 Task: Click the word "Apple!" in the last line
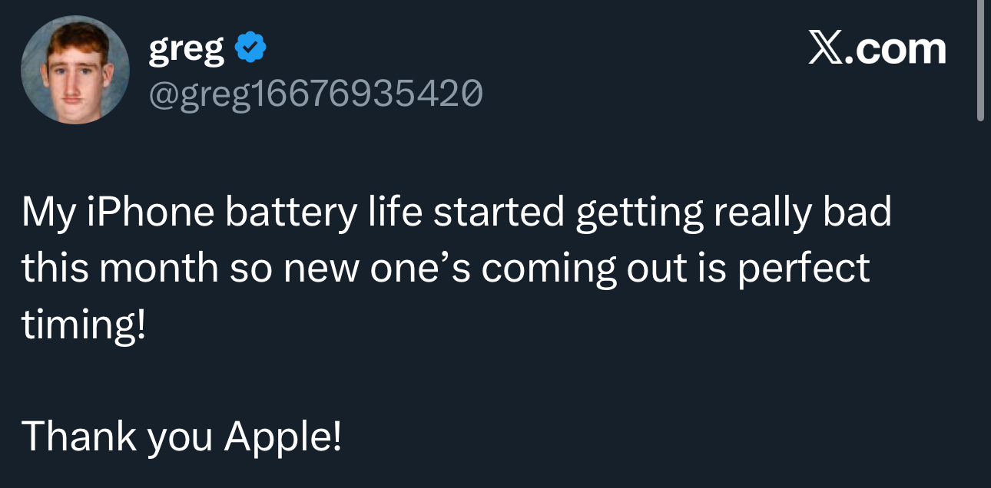(282, 436)
